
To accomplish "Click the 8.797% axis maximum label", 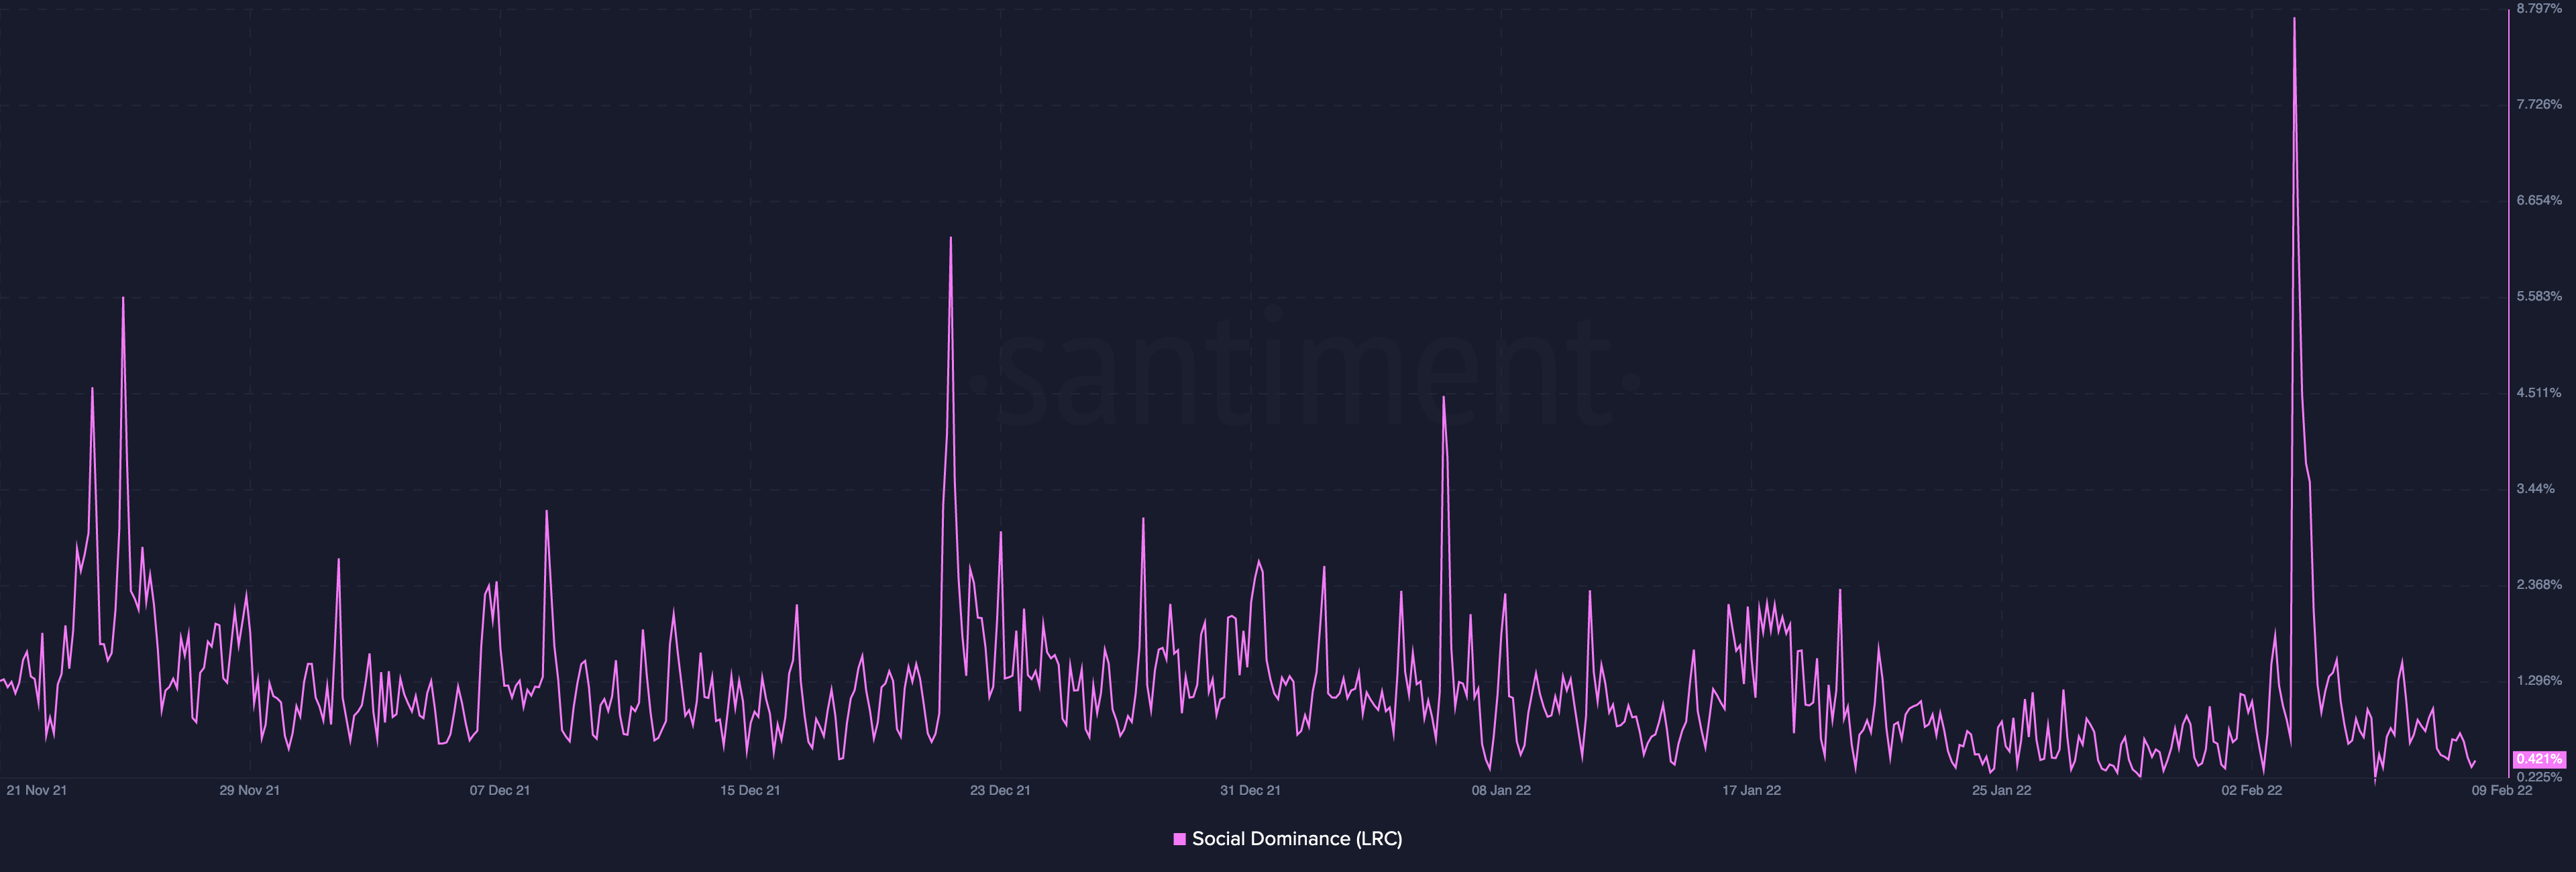I will coord(2539,8).
